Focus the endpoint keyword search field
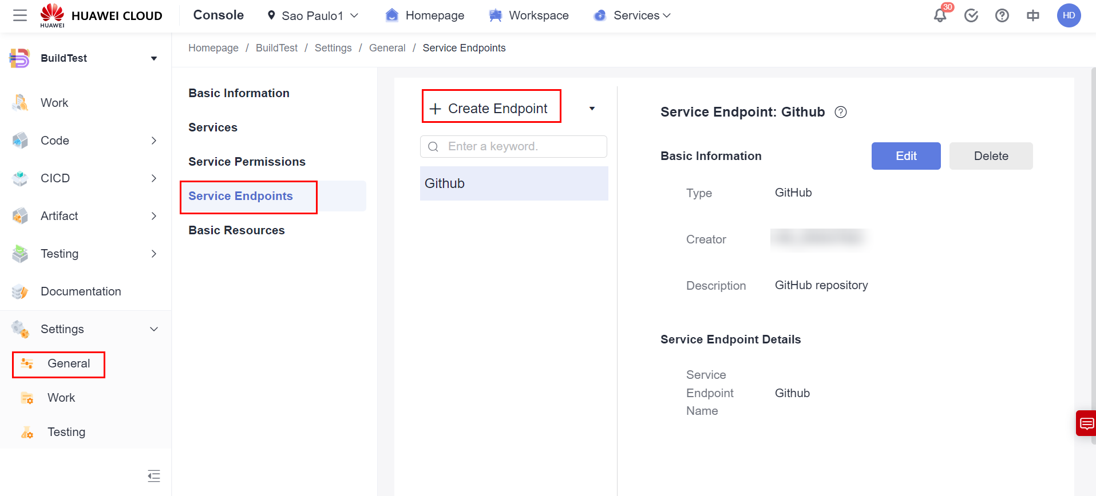1096x496 pixels. pos(521,146)
